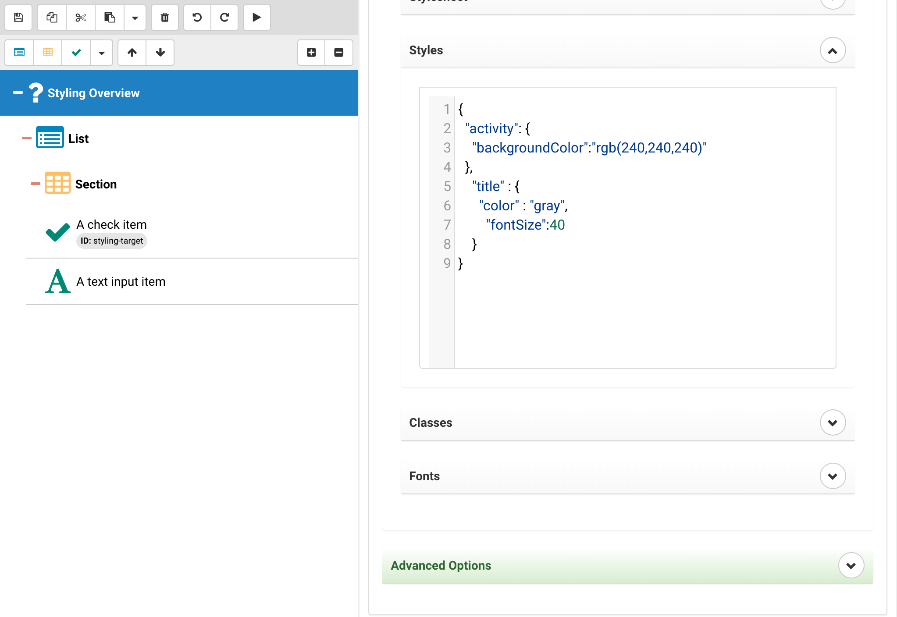This screenshot has width=897, height=617.
Task: Click the copy icon in toolbar
Action: tap(52, 18)
